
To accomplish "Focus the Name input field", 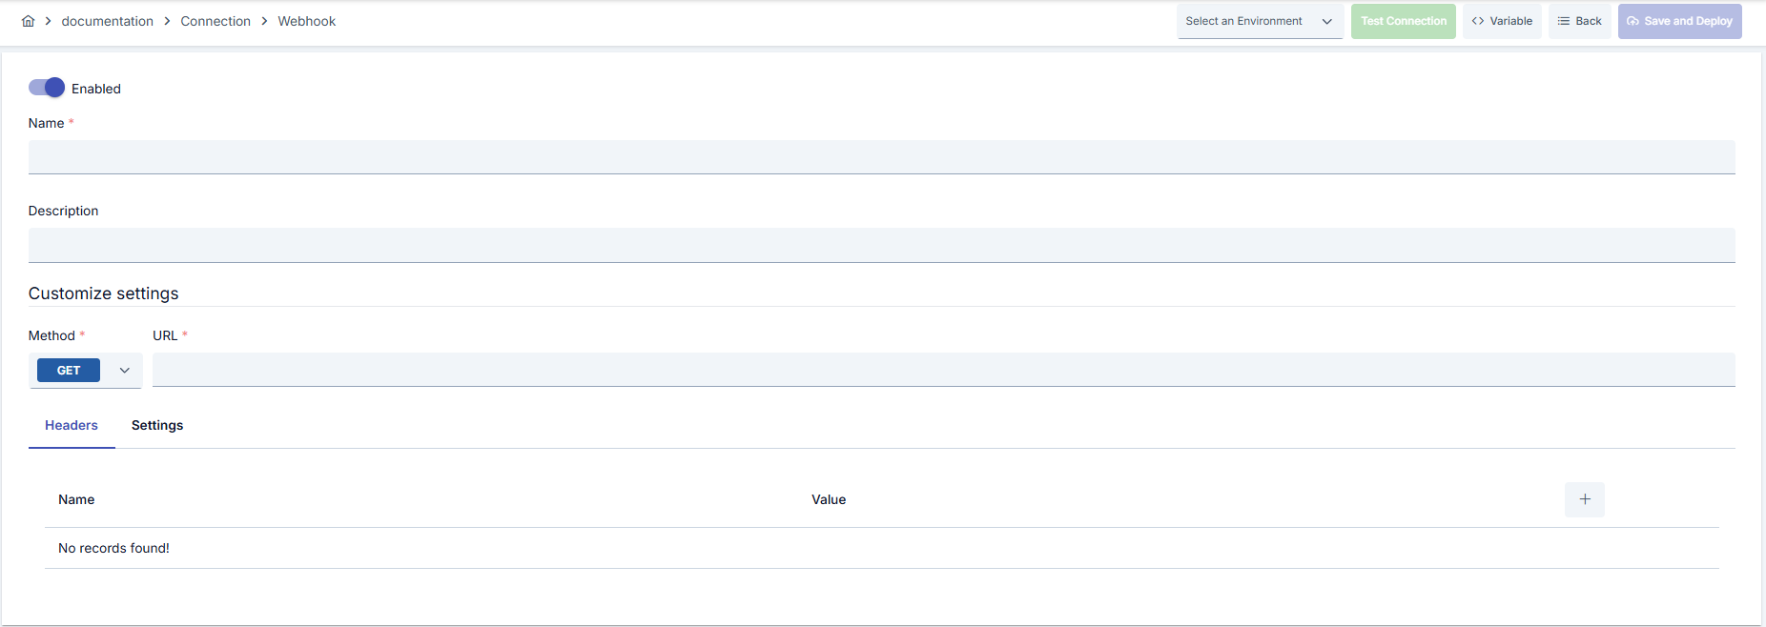I will pyautogui.click(x=881, y=157).
